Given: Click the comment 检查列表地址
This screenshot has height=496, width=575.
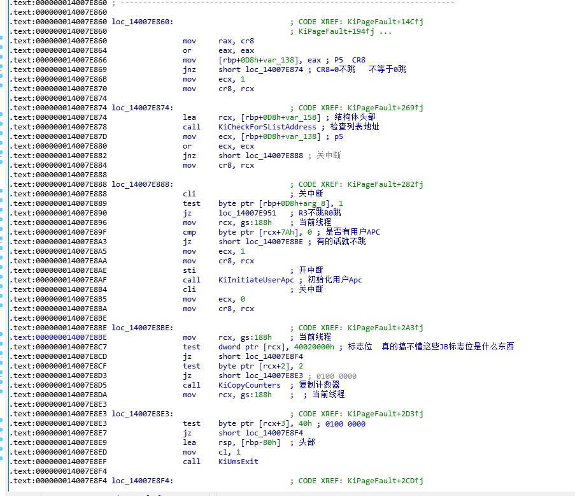Looking at the screenshot, I should pyautogui.click(x=354, y=127).
